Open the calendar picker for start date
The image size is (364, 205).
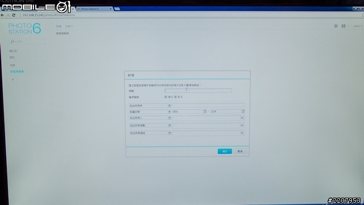click(x=205, y=111)
